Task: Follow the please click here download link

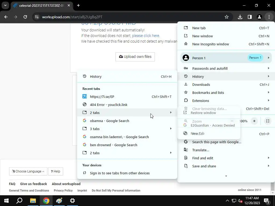Action: coord(146,36)
